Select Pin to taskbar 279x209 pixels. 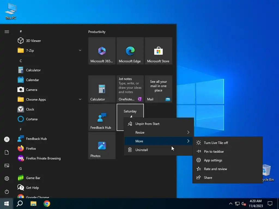coord(228,151)
